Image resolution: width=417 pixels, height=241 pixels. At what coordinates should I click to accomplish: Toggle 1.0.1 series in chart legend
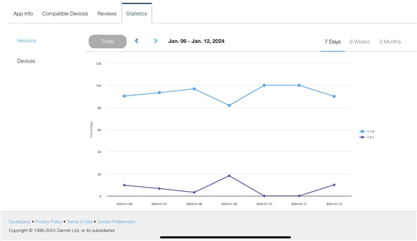point(367,137)
